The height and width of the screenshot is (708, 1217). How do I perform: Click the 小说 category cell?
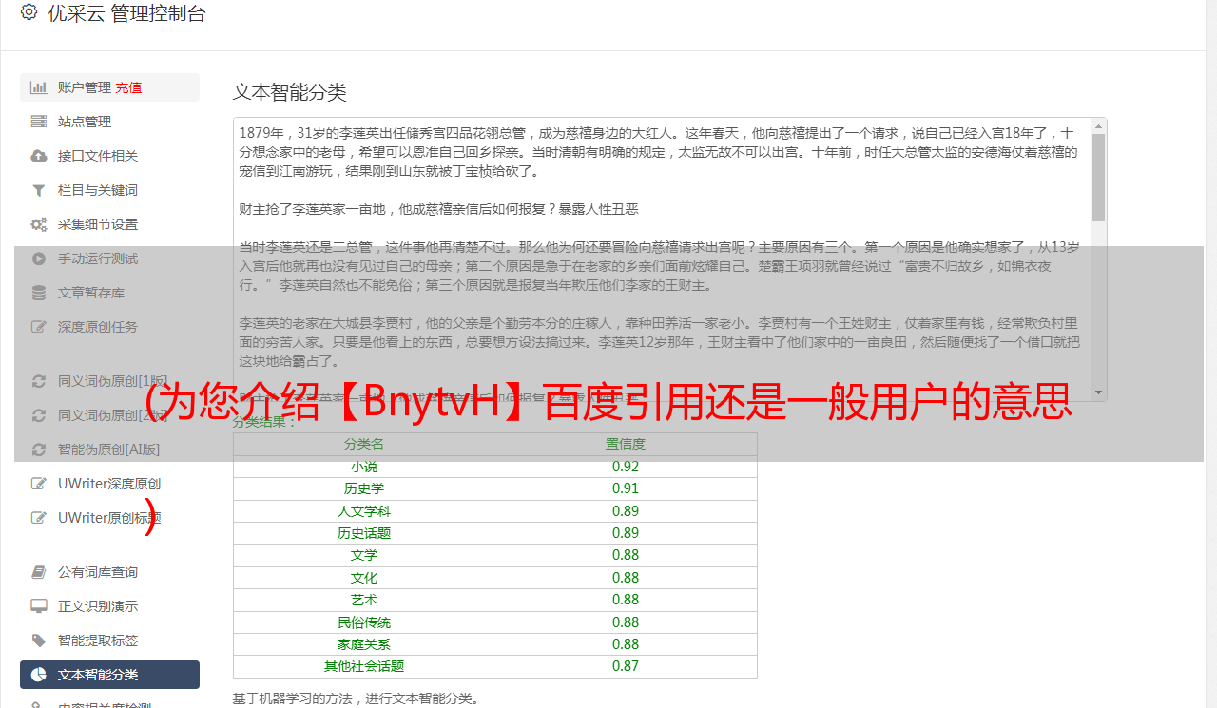pyautogui.click(x=364, y=467)
